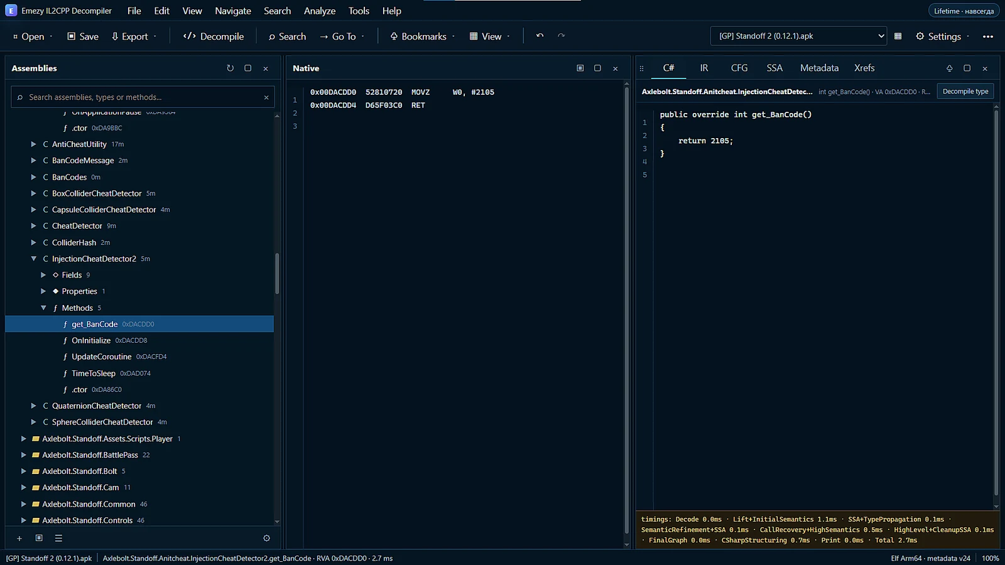Collapse the InjectionCheatDetector2 class node
The height and width of the screenshot is (565, 1005).
tap(34, 259)
